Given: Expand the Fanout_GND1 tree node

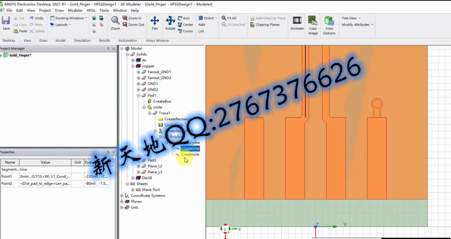Looking at the screenshot, I should (x=138, y=72).
